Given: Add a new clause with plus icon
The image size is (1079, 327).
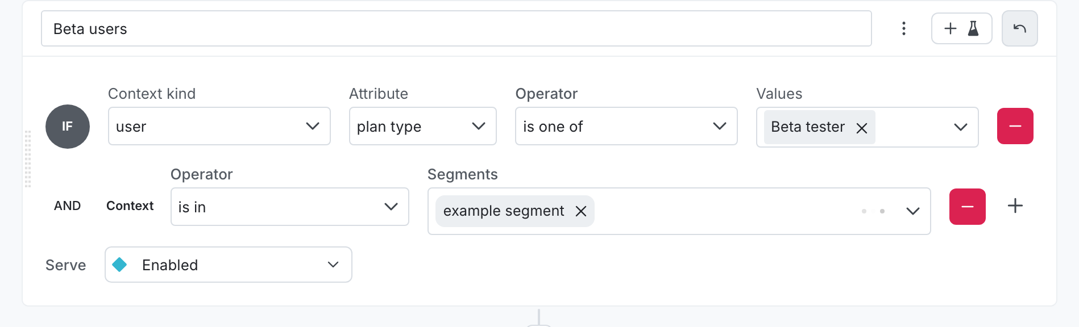Looking at the screenshot, I should tap(1015, 206).
